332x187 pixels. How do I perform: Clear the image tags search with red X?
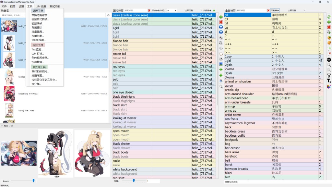149,10
